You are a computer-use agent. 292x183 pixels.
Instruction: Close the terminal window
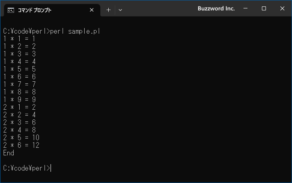pos(282,8)
